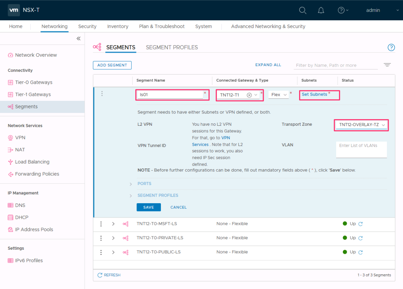The width and height of the screenshot is (403, 289).
Task: Open DHCP from the sidebar
Action: [9, 217]
